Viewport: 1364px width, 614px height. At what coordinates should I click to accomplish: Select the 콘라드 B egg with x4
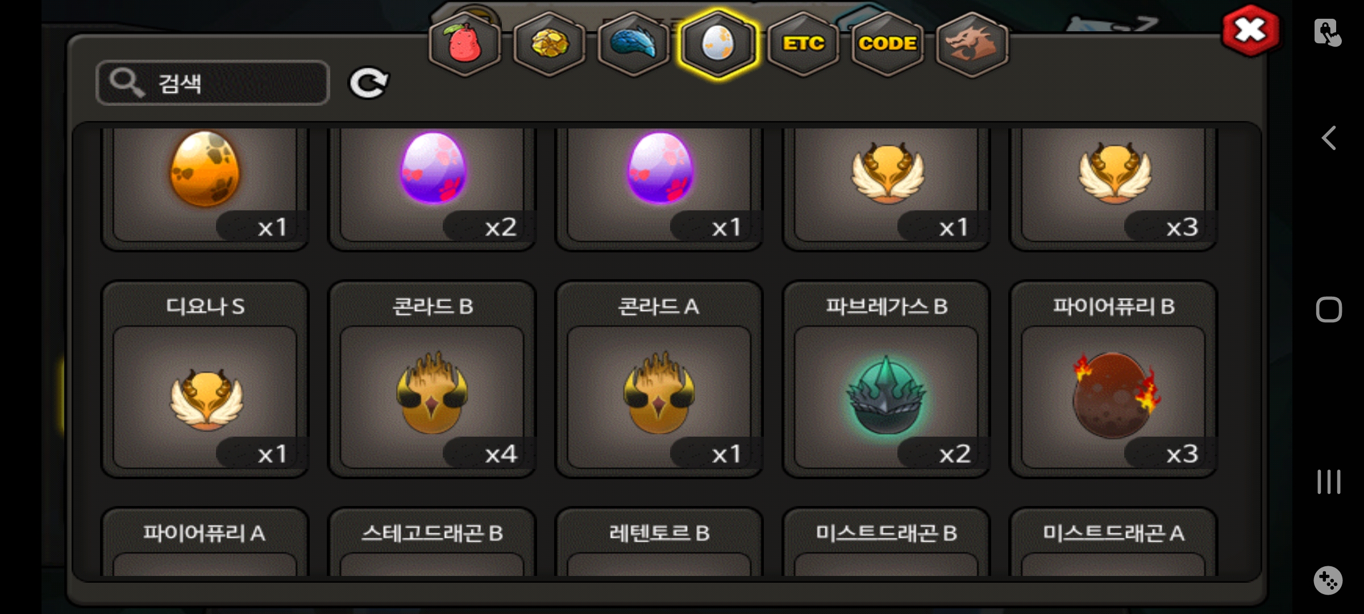click(433, 379)
